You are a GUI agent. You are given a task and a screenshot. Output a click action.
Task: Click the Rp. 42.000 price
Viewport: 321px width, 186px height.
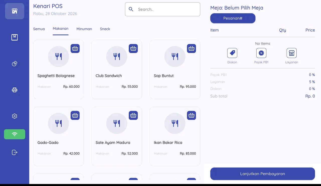(x=71, y=154)
